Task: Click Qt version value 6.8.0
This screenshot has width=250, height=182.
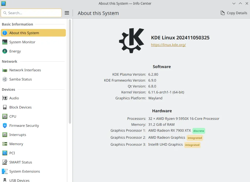Action: (152, 86)
